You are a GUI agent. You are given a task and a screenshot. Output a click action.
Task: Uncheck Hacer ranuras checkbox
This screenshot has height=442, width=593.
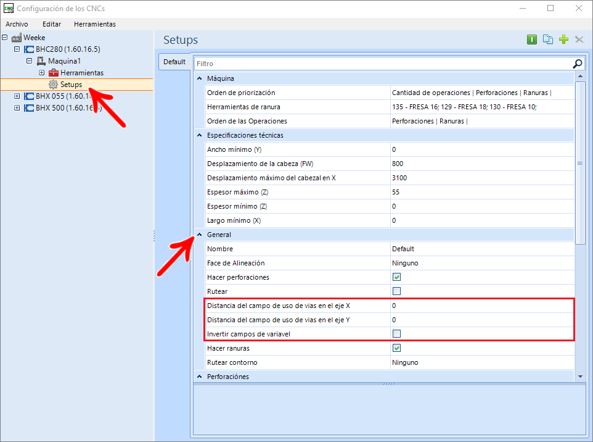point(396,348)
